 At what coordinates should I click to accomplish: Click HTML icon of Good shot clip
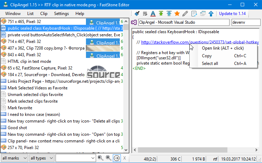click(3, 127)
